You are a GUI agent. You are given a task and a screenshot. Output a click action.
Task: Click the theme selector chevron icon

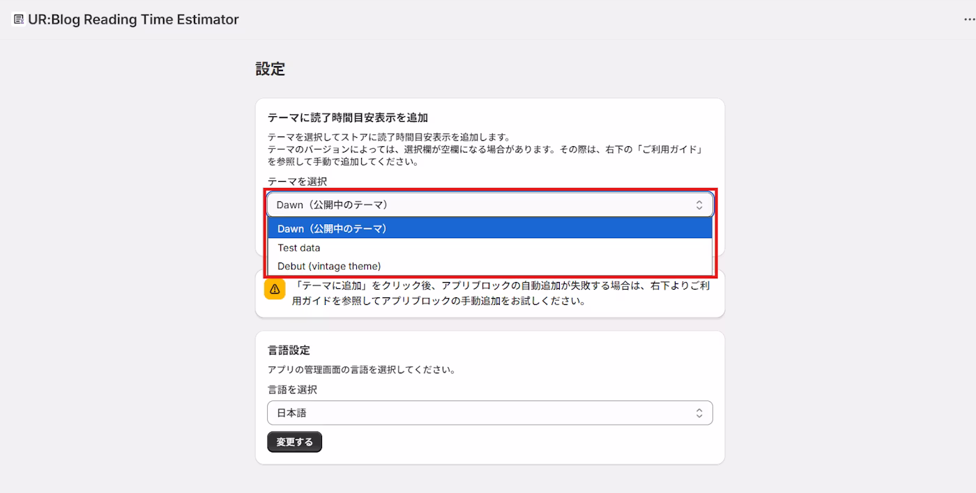[699, 204]
